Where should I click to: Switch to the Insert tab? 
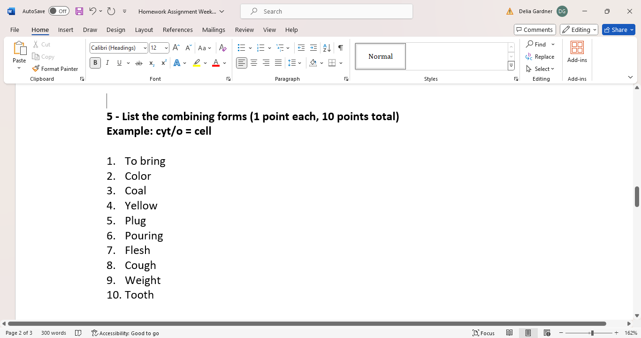[x=66, y=30]
